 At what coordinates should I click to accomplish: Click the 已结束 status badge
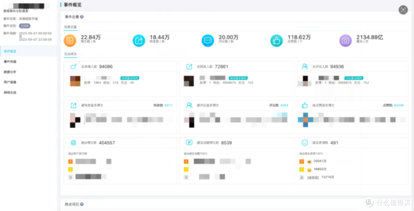point(25,26)
